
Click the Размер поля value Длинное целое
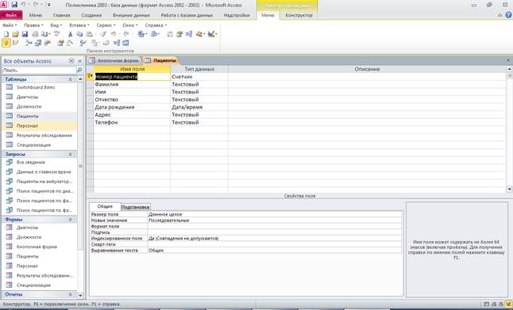275,214
